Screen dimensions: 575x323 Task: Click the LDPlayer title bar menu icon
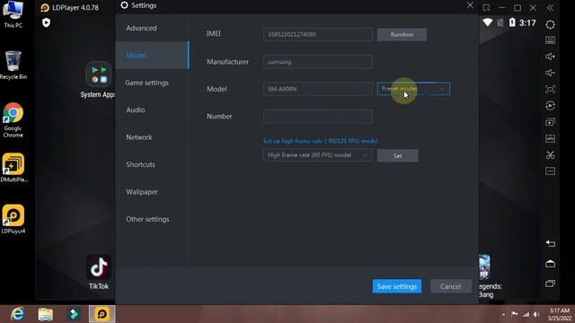click(x=486, y=8)
